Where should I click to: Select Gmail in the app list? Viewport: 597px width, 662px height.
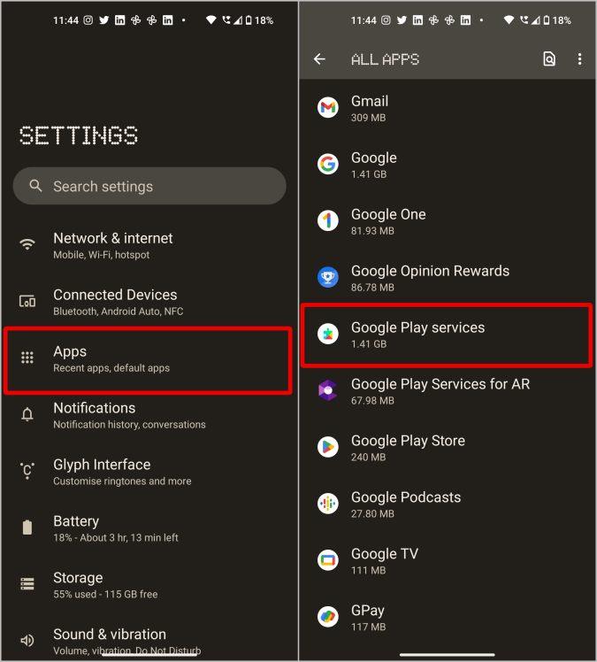(448, 109)
